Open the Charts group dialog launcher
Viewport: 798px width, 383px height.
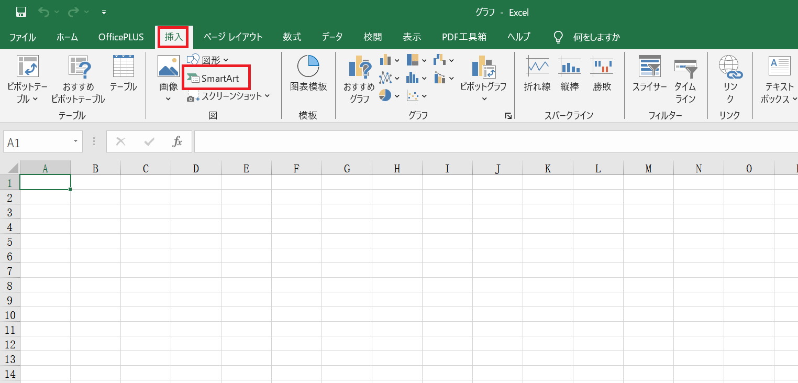[x=508, y=116]
